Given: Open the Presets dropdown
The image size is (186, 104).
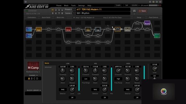Looking at the screenshot, I should pos(68,10).
